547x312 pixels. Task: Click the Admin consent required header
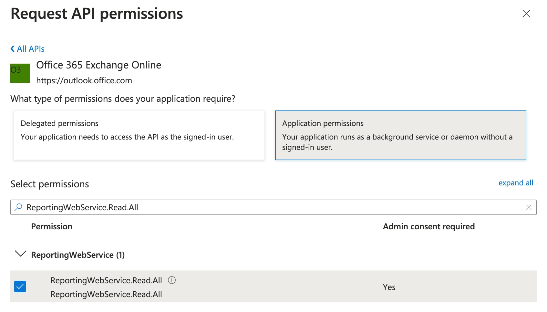[x=429, y=226]
